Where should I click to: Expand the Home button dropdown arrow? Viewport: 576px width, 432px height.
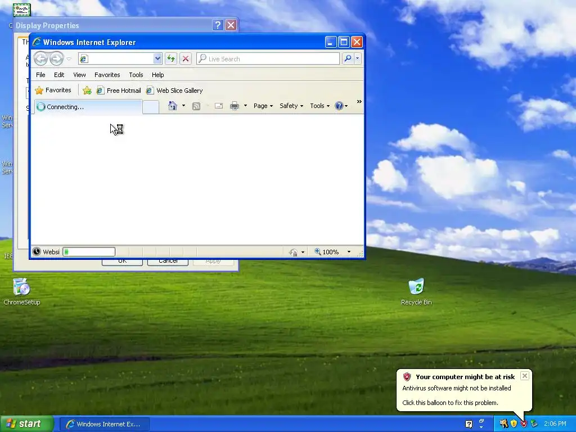point(184,106)
